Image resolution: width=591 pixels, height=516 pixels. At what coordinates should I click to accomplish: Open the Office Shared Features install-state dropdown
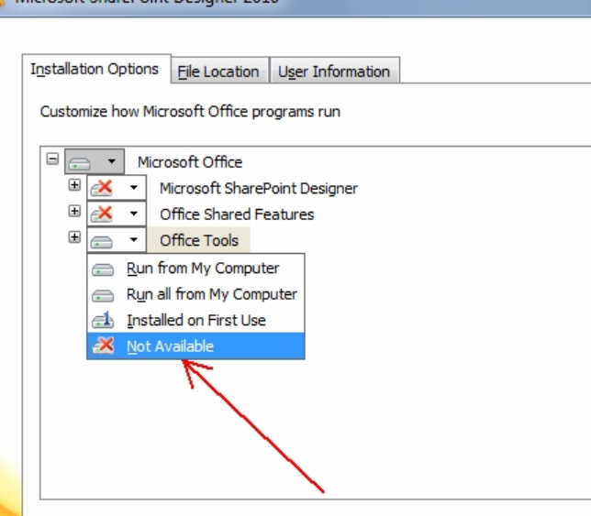(117, 214)
